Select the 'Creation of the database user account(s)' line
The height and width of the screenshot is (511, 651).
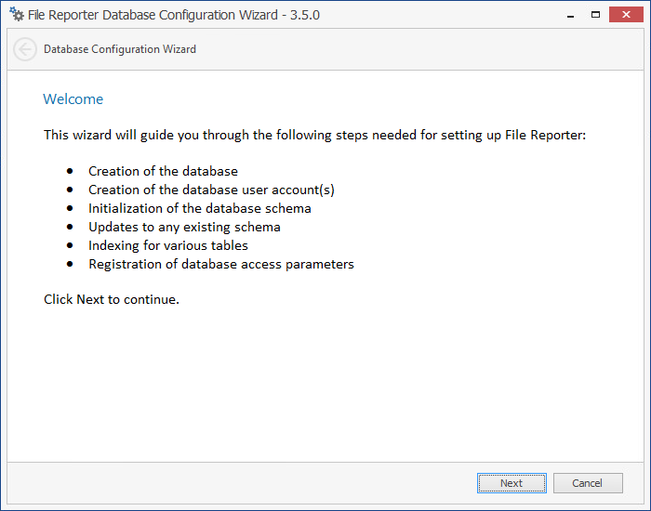[x=211, y=190]
